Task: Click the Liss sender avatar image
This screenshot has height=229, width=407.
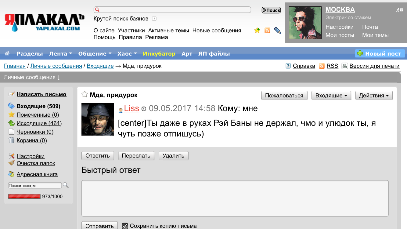Action: click(x=98, y=119)
